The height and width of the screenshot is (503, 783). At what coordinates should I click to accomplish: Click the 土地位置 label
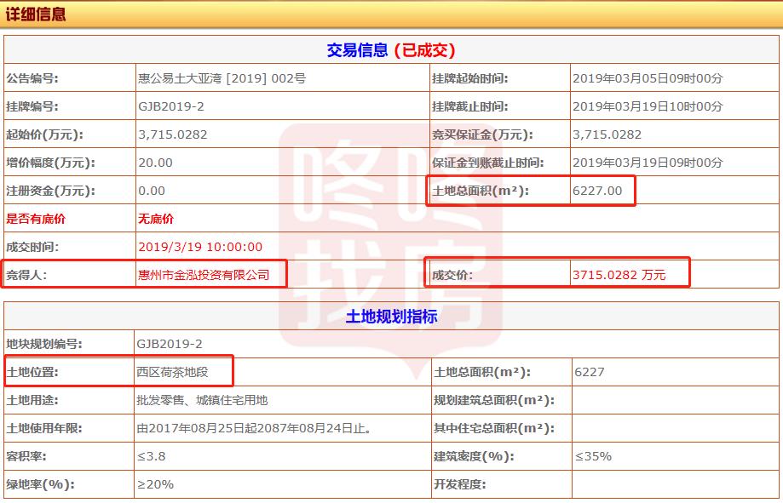point(32,372)
